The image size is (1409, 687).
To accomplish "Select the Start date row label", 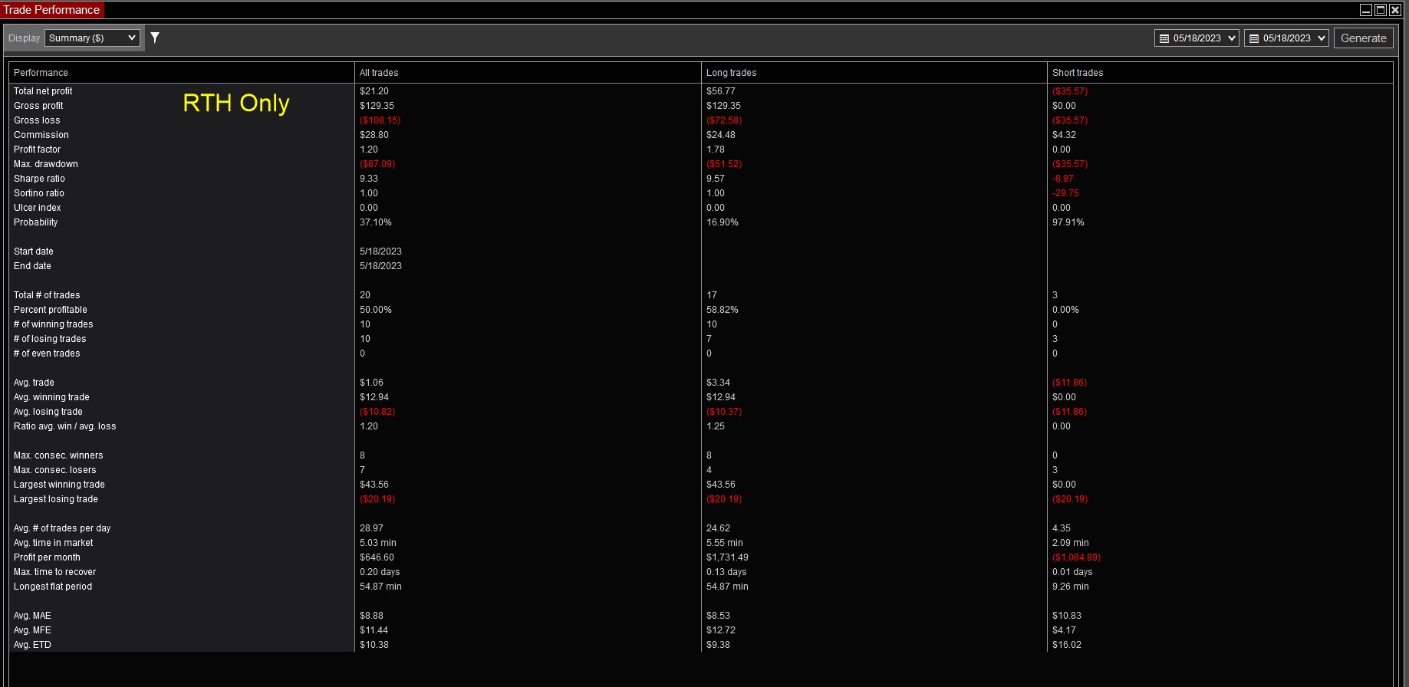I will point(34,251).
